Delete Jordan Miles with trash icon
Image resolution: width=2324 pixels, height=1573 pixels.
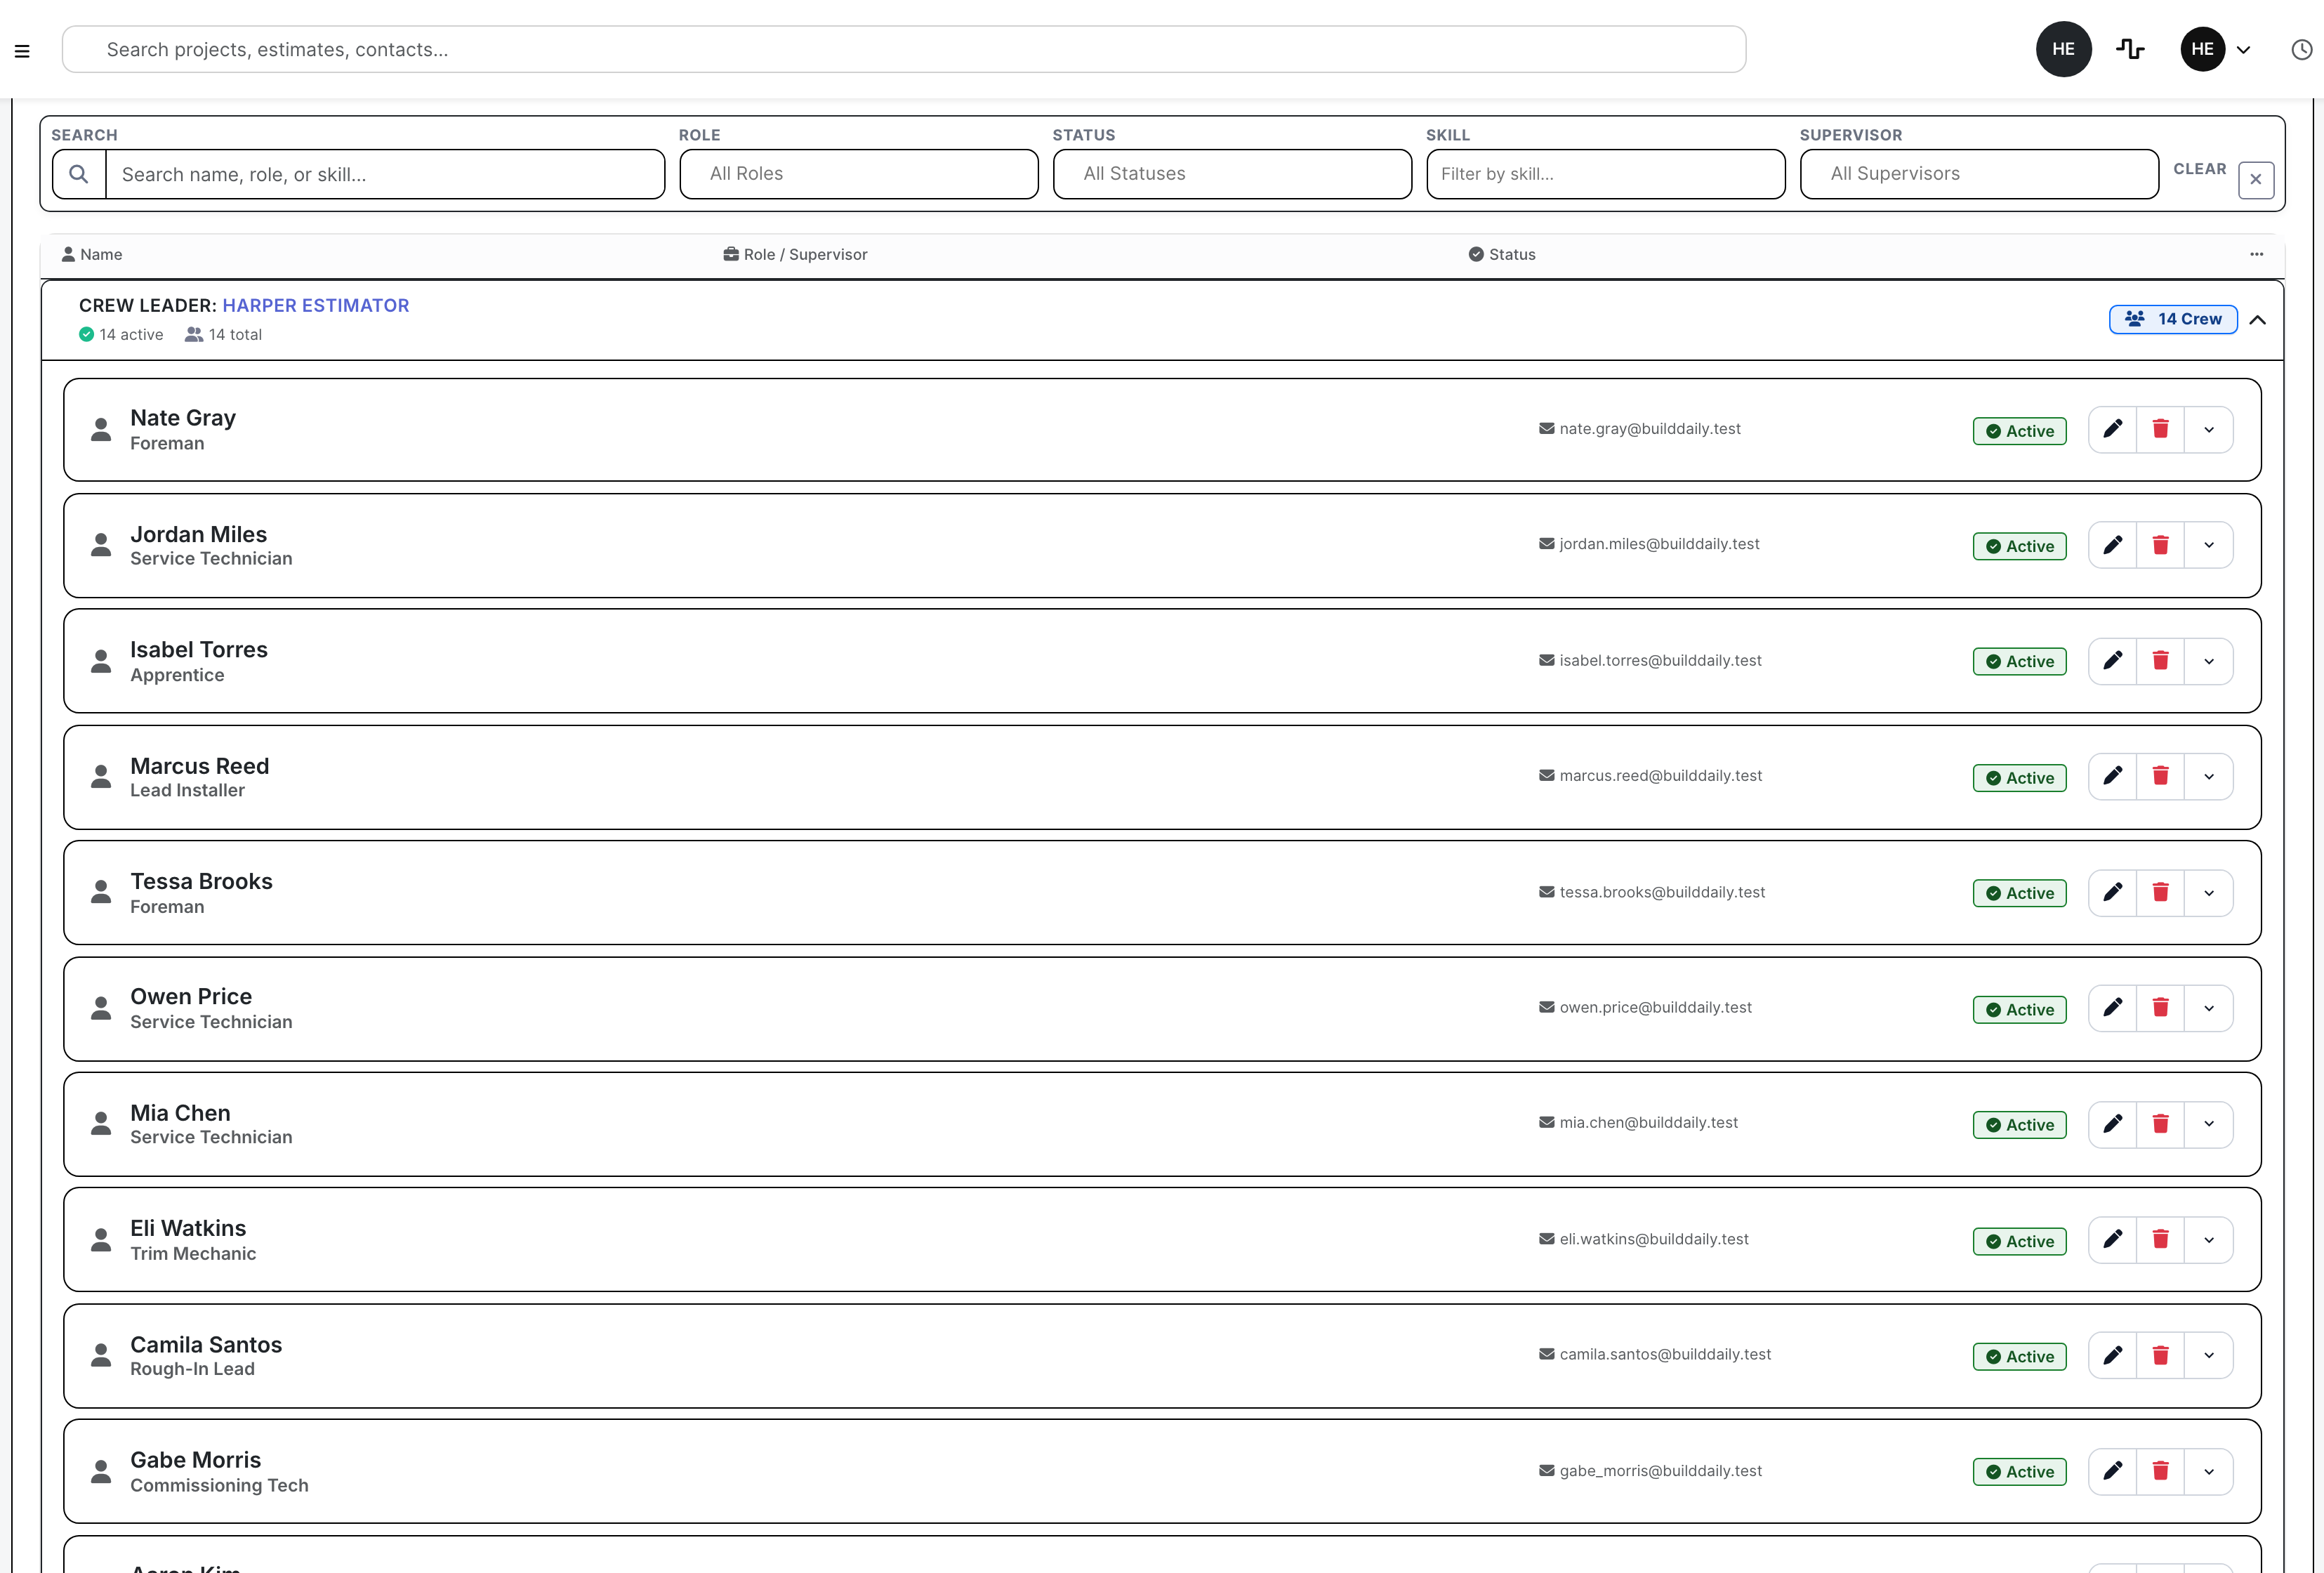pos(2160,545)
